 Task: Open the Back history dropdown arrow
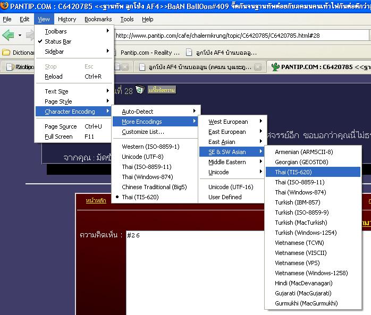pyautogui.click(x=20, y=36)
